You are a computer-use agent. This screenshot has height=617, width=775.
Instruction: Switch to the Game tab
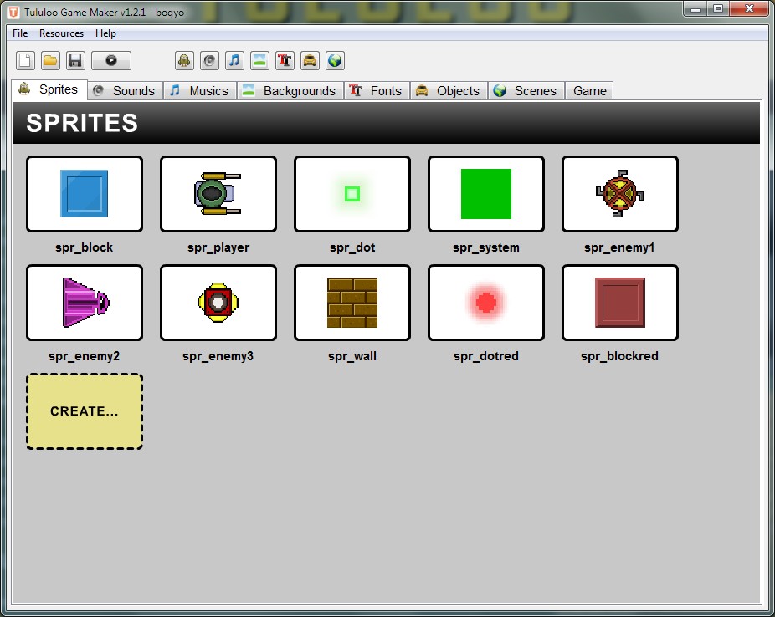tap(588, 90)
